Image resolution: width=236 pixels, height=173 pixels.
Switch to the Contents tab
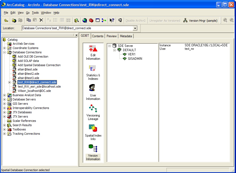[98, 36]
